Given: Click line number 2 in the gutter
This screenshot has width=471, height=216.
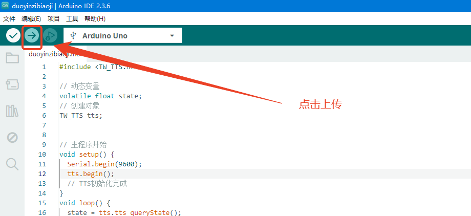Looking at the screenshot, I should coord(44,76).
